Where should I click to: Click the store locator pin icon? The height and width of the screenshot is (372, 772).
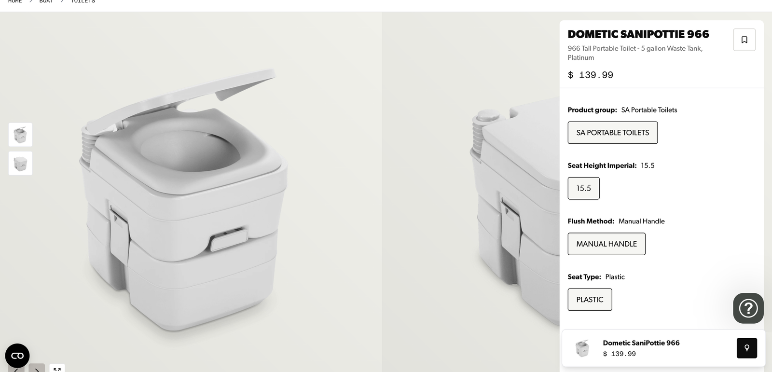pyautogui.click(x=747, y=348)
